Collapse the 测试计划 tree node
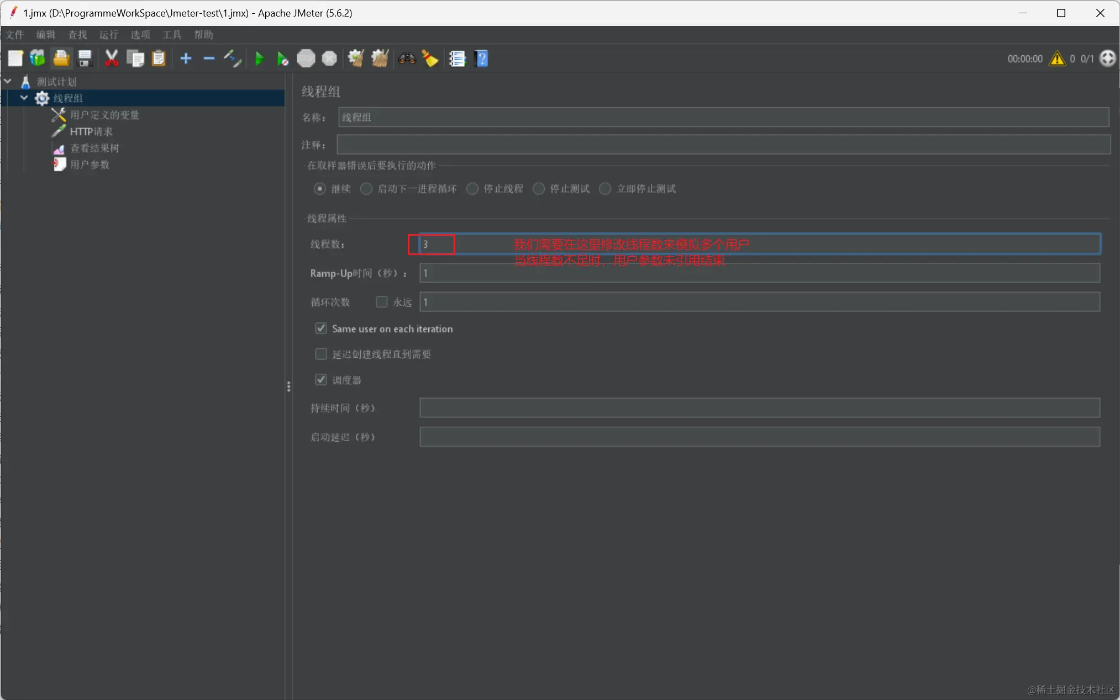 8,82
